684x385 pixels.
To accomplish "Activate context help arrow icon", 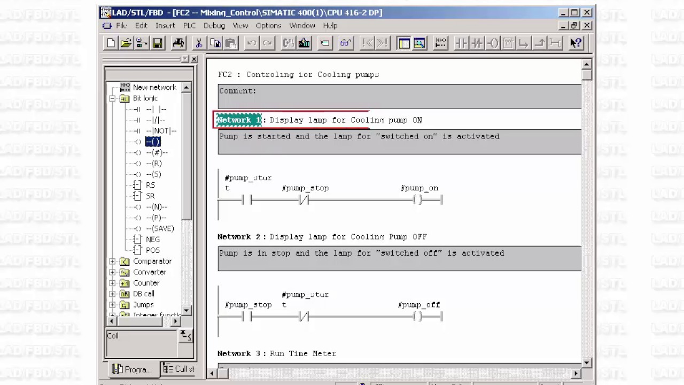I will click(576, 43).
